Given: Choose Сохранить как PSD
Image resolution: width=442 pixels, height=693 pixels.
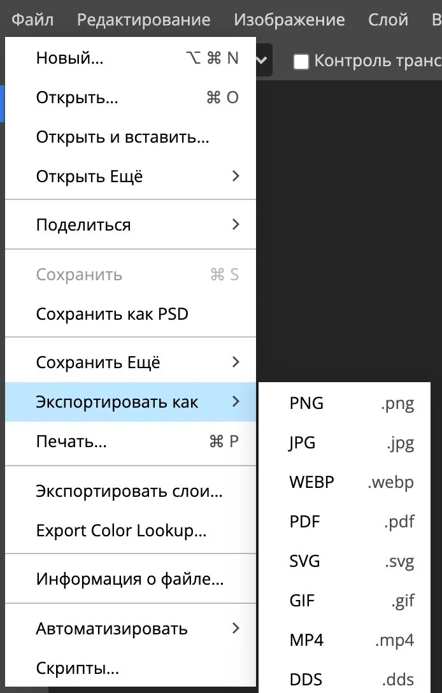Looking at the screenshot, I should 131,314.
